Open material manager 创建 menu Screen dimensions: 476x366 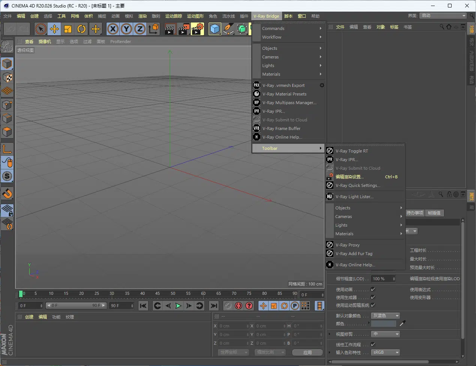coord(29,317)
